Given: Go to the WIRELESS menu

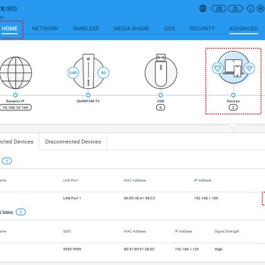Looking at the screenshot, I should coord(86,28).
